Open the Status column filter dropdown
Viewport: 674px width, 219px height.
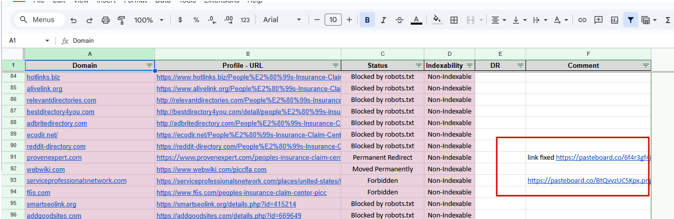[418, 66]
